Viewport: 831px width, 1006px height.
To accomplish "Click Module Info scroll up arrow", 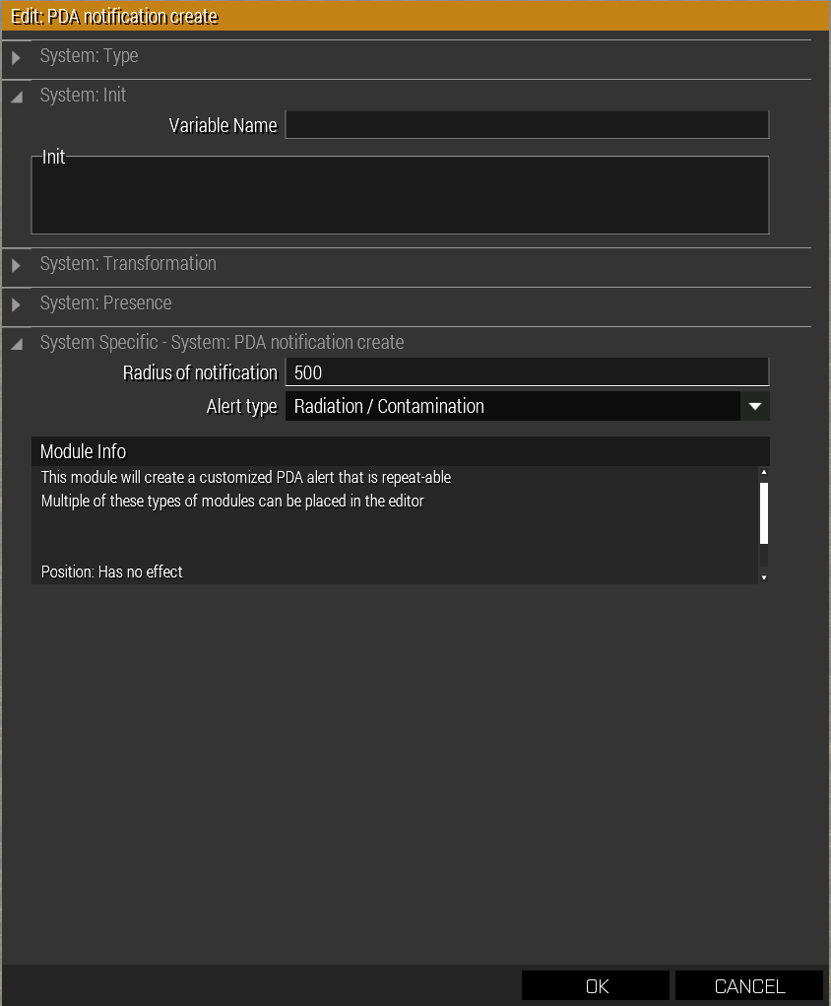I will click(764, 472).
